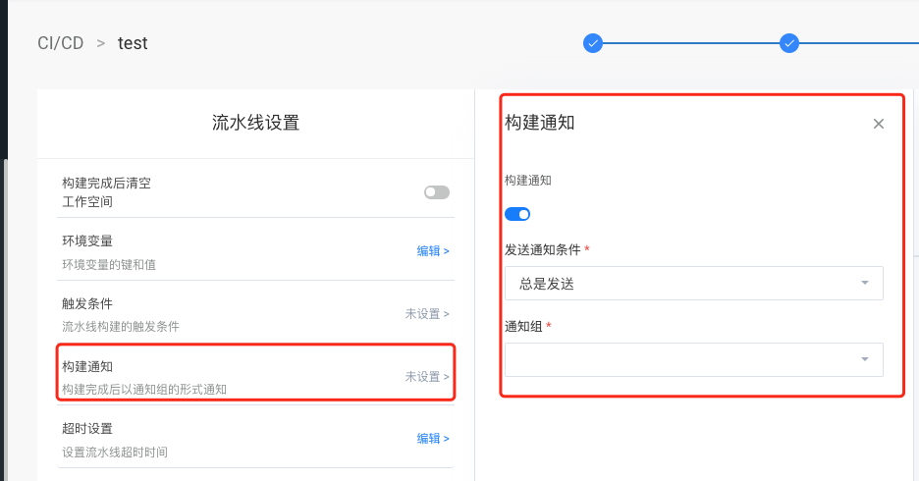
Task: Open the dropdown showing 总是发送
Action: tap(687, 283)
